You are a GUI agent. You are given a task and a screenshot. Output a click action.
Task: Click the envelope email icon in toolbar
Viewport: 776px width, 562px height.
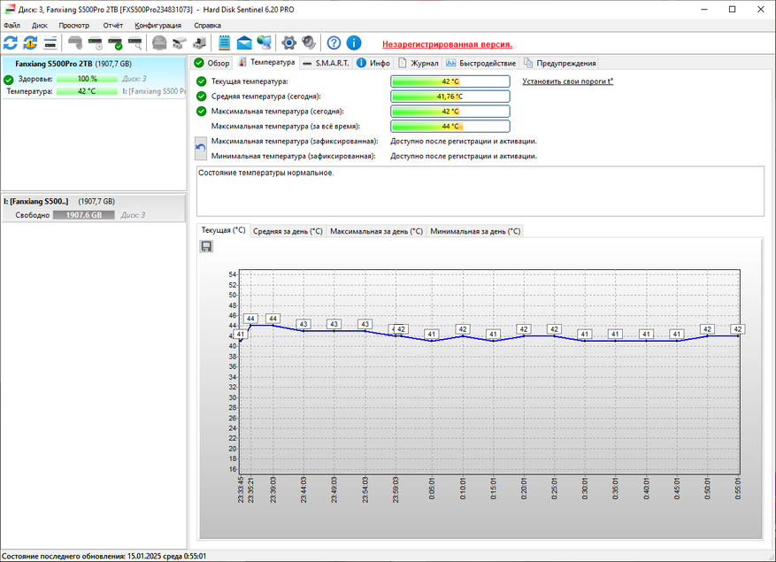coord(243,42)
